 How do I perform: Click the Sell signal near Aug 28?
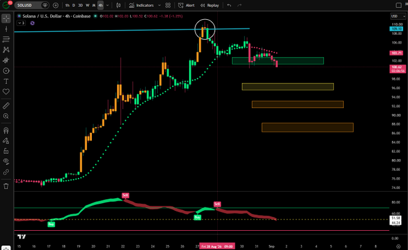(217, 204)
